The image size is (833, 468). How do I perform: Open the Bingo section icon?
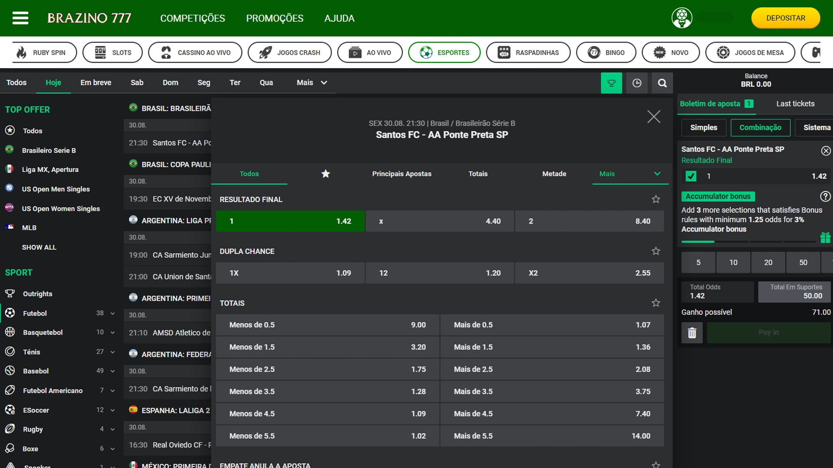pyautogui.click(x=595, y=52)
